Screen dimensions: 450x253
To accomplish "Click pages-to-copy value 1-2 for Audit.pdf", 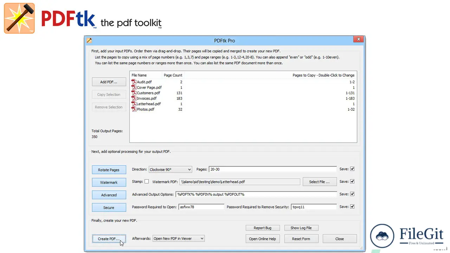I will click(352, 82).
